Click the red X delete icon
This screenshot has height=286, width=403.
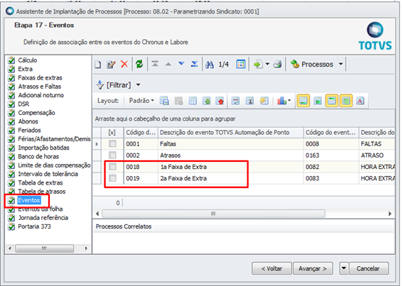coord(124,64)
